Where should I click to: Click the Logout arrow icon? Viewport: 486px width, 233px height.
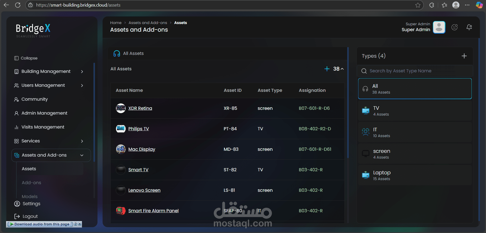(17, 216)
